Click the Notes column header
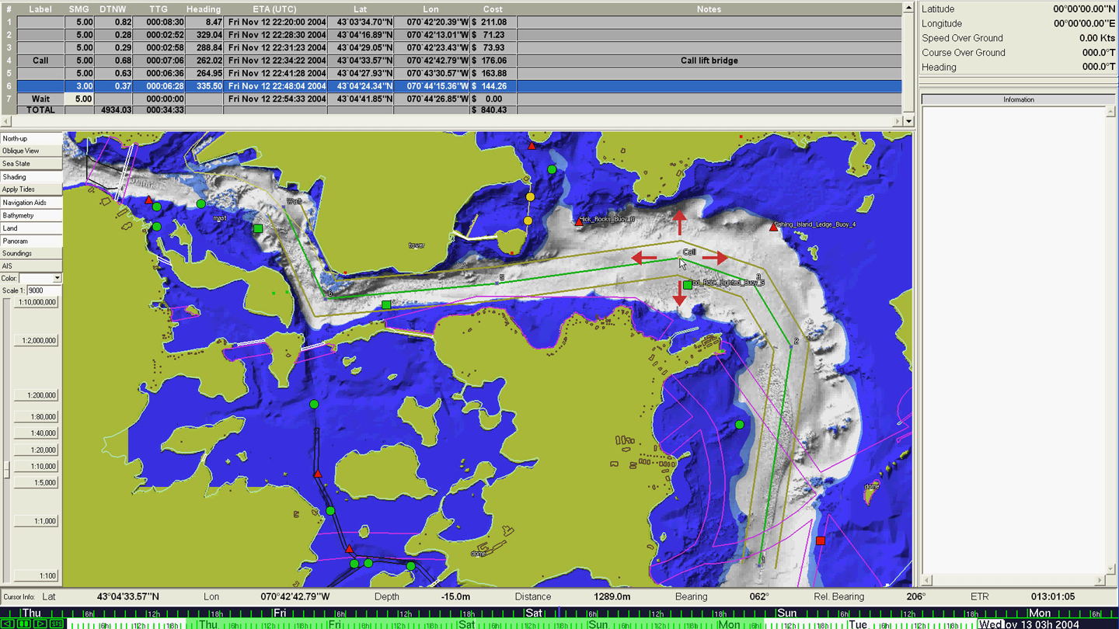The height and width of the screenshot is (629, 1119). click(x=708, y=9)
